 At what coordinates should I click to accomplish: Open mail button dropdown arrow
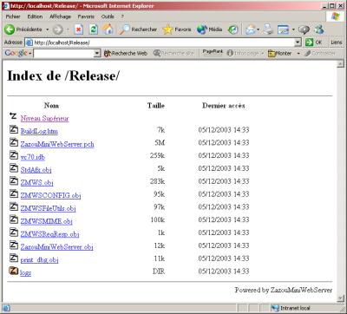pyautogui.click(x=258, y=29)
